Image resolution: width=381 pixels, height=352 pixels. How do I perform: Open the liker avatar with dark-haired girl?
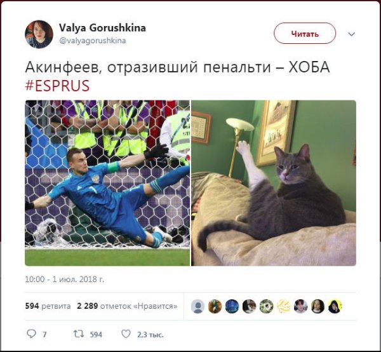(318, 306)
